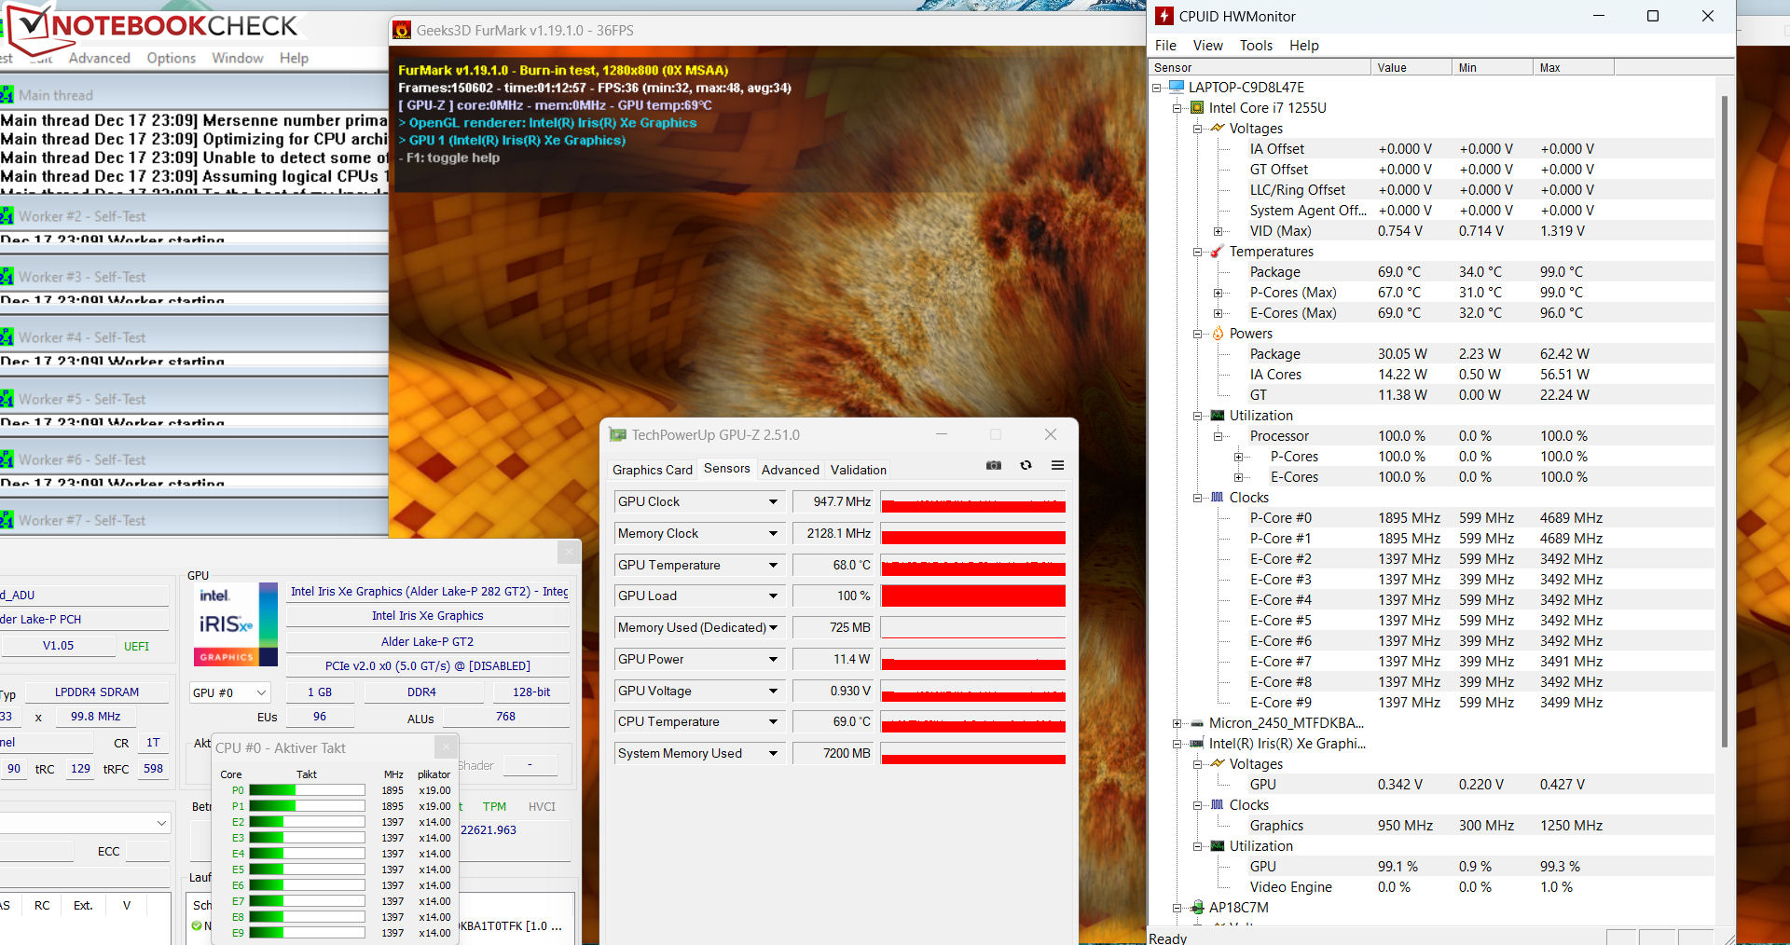The height and width of the screenshot is (945, 1790).
Task: Click the Max column header in HWMonitor
Action: coord(1573,67)
